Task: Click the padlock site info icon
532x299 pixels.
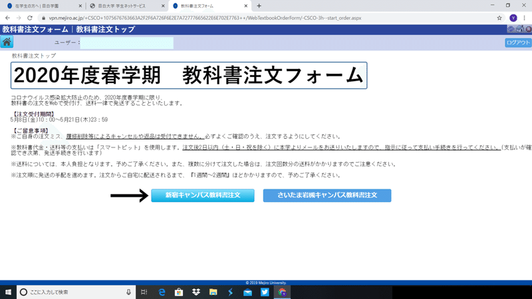Action: pyautogui.click(x=43, y=18)
